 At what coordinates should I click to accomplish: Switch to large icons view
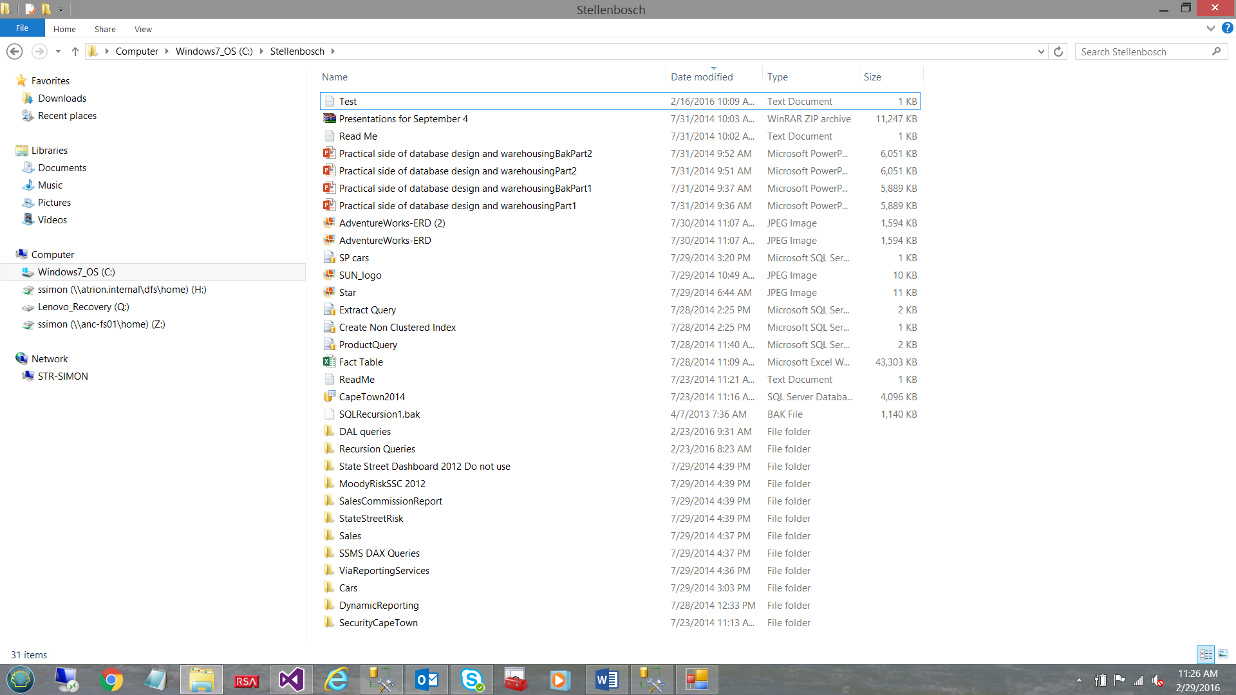pos(1223,654)
